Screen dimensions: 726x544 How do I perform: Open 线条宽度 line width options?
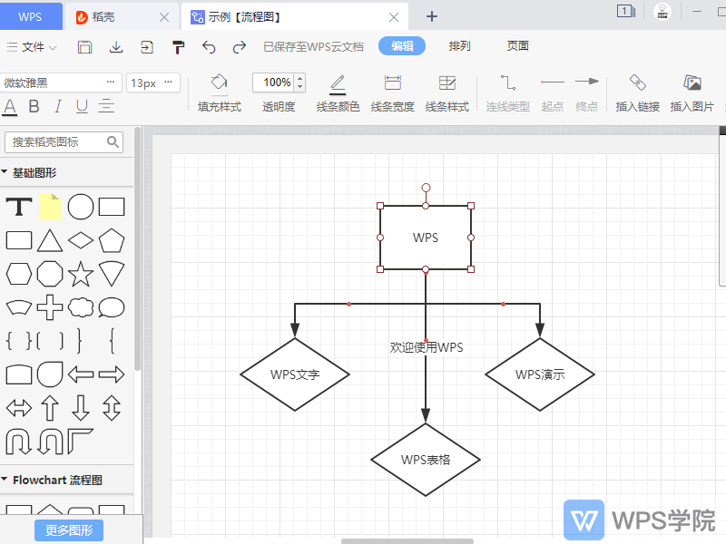pyautogui.click(x=392, y=93)
